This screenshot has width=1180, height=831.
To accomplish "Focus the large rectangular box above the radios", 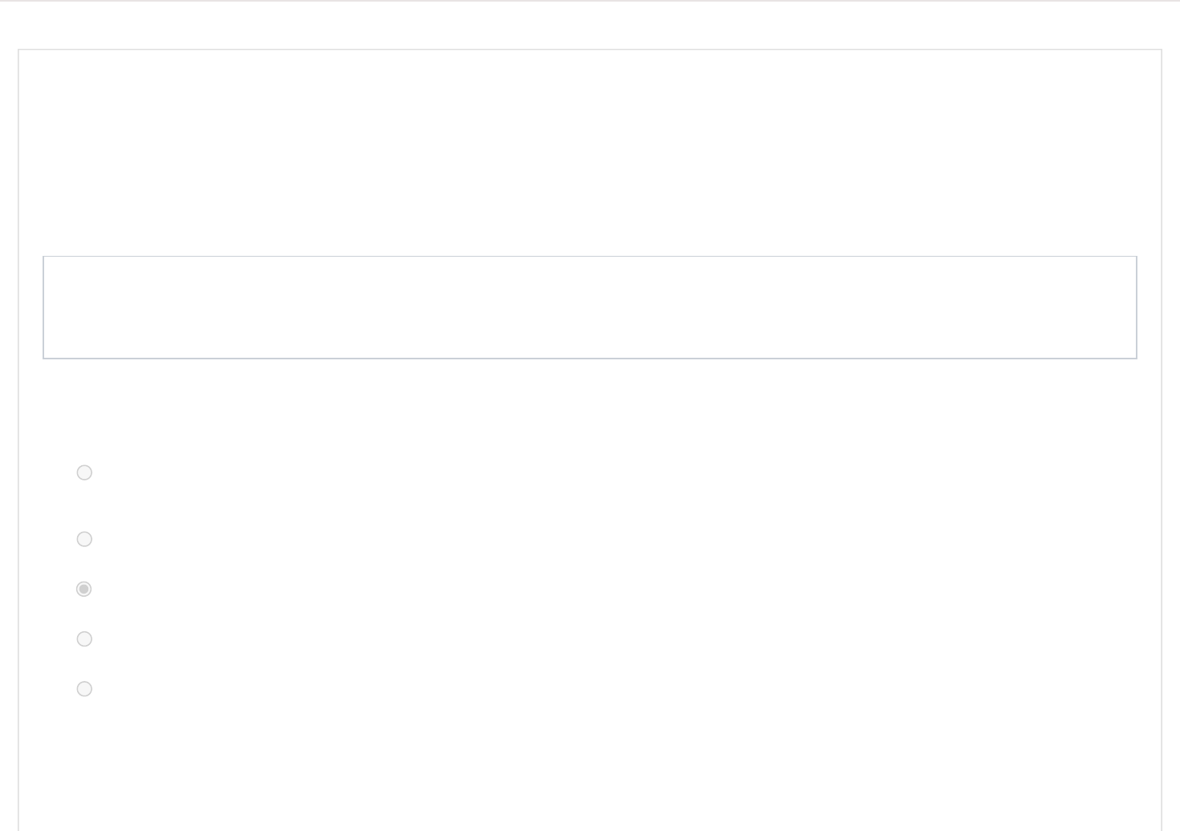I will tap(590, 307).
